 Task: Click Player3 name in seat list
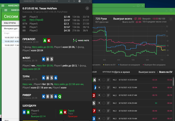point(33,17)
